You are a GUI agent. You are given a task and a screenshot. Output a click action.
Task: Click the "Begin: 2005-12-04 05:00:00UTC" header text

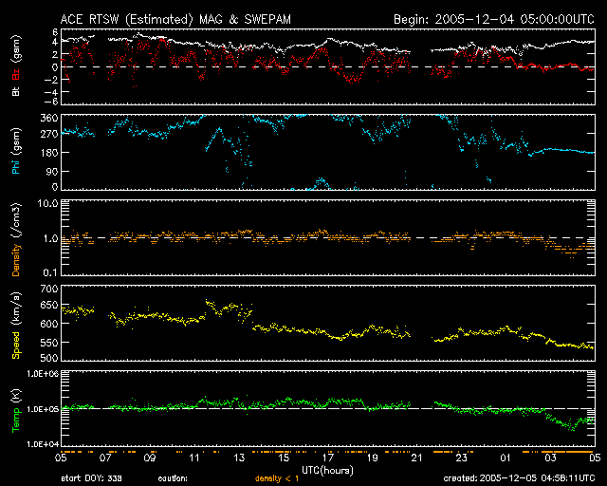pyautogui.click(x=494, y=19)
